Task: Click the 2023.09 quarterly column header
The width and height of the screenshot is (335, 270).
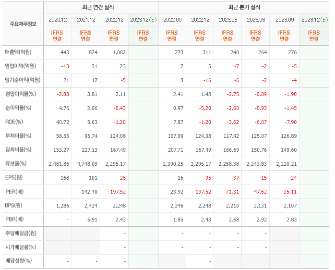Action: 285,20
